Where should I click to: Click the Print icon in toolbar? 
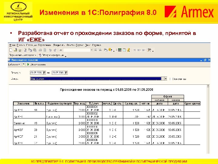click(x=40, y=50)
